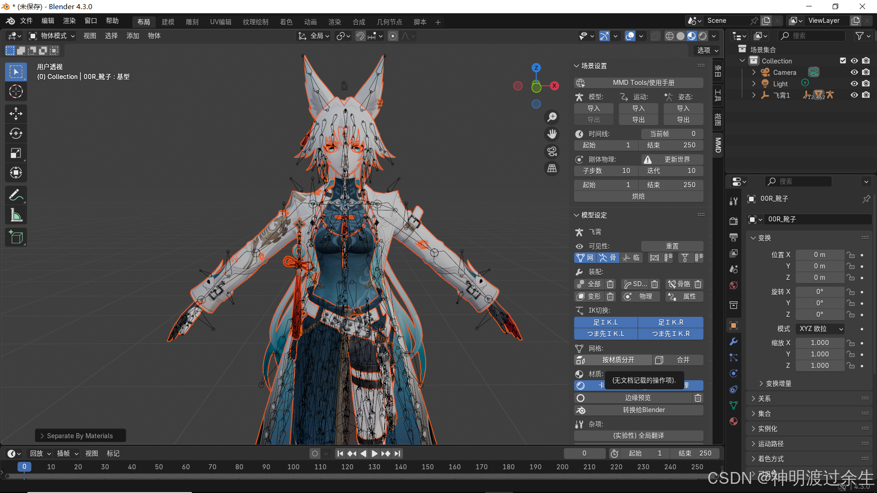Image resolution: width=877 pixels, height=493 pixels.
Task: Select the Measure tool
Action: 16,215
